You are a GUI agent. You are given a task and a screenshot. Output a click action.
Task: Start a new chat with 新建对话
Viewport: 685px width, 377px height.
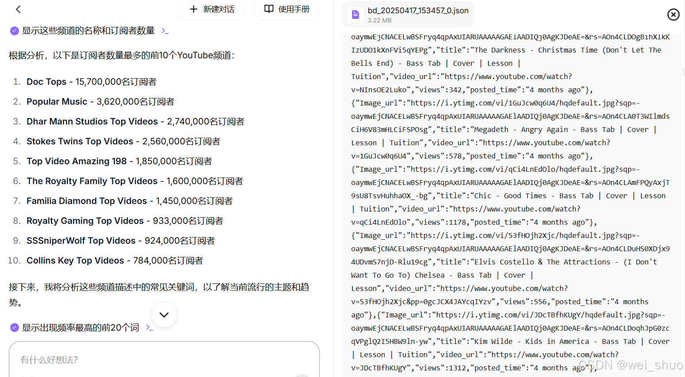point(212,9)
